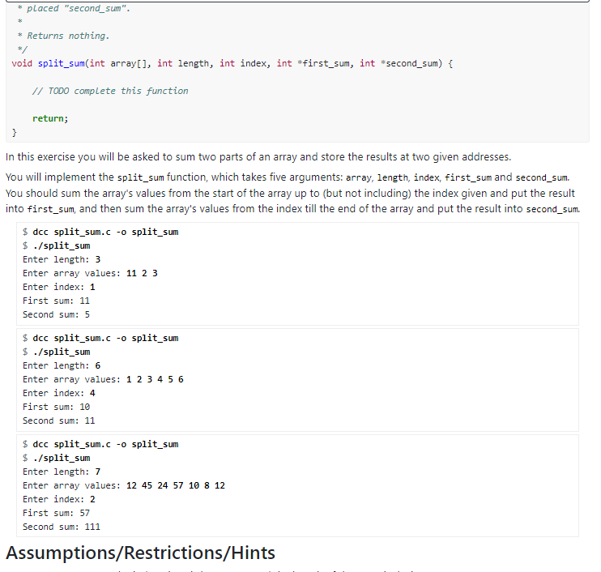Viewport: 601px width, 572px height.
Task: Click the 'Assumptions/Restrictions/Hints' heading
Action: pyautogui.click(x=140, y=553)
